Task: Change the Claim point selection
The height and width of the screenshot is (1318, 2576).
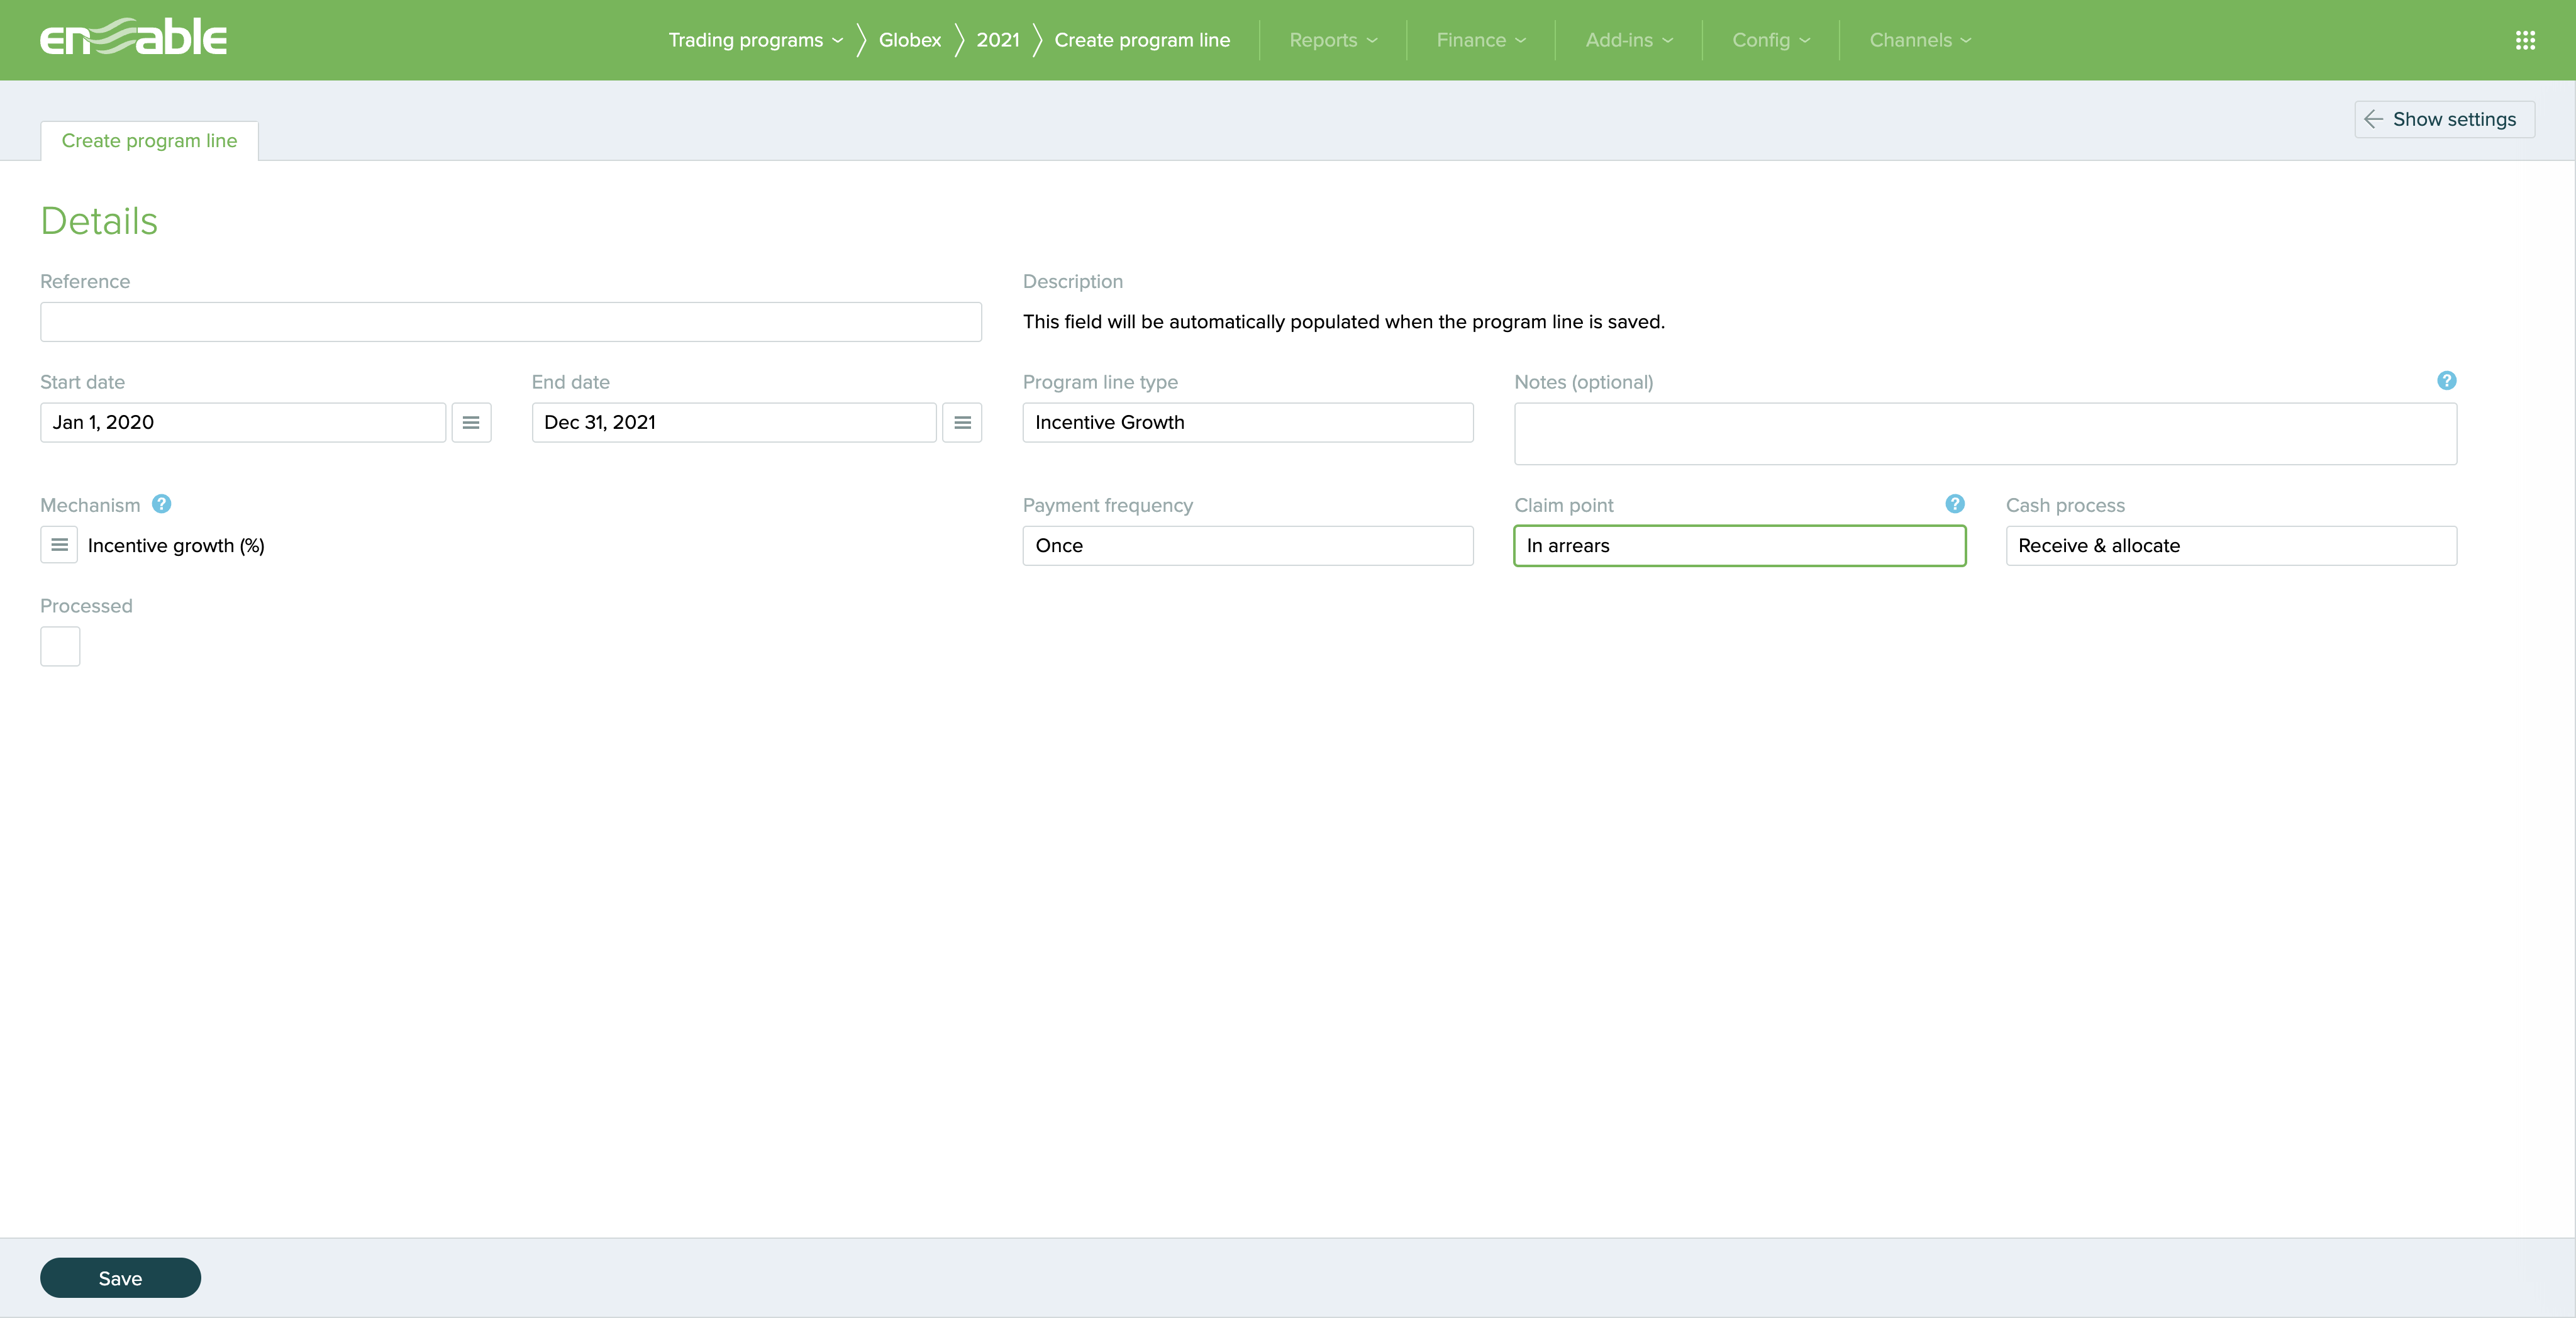Action: pos(1739,546)
